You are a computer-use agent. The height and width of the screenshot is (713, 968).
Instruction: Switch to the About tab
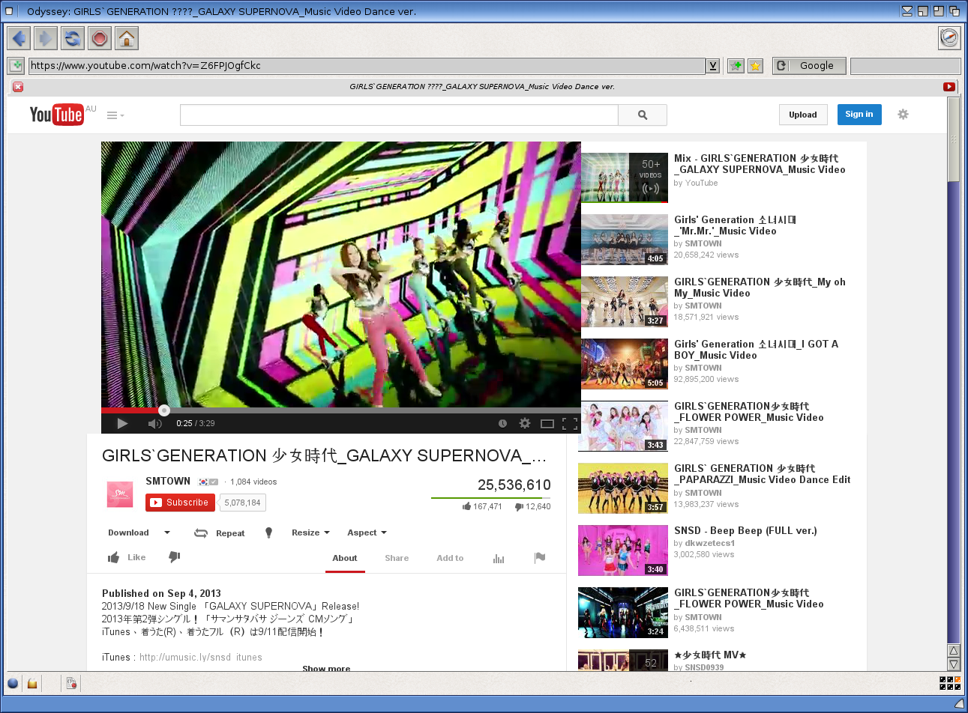coord(345,558)
